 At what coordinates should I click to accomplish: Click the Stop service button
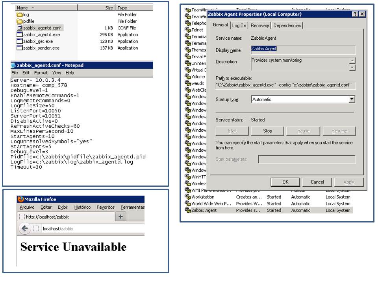coord(267,131)
